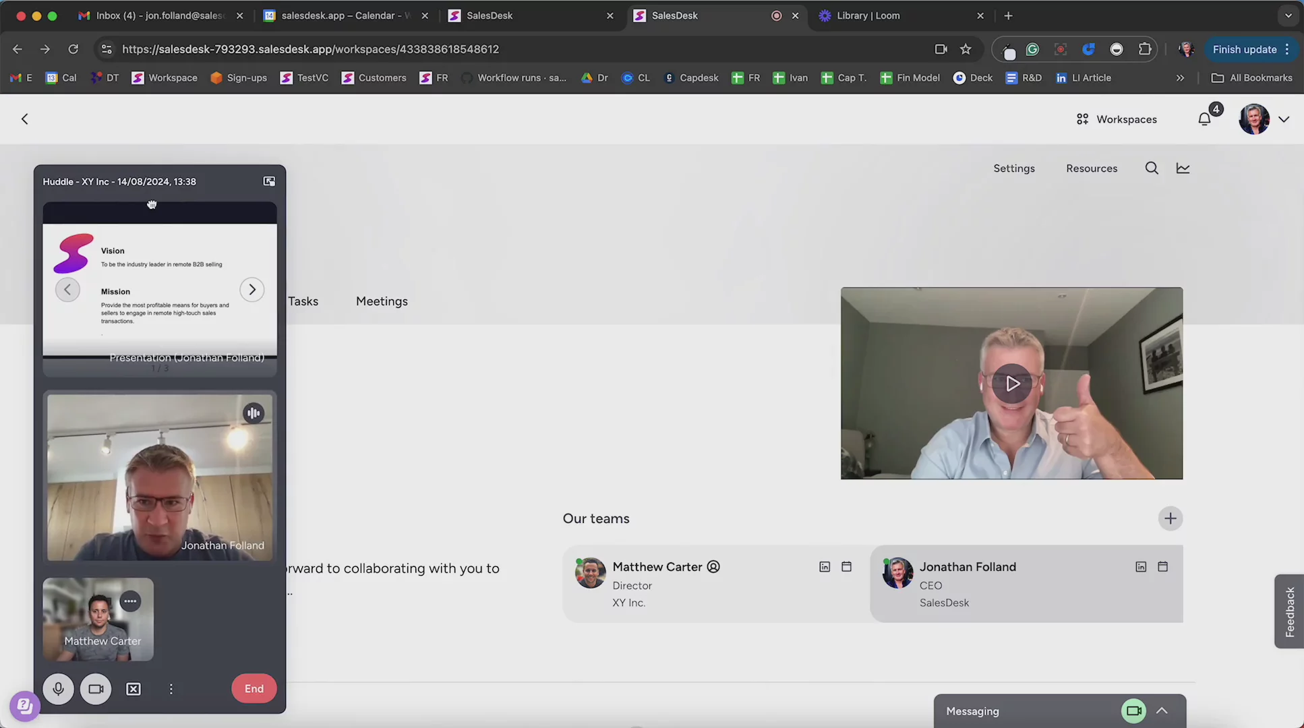The image size is (1304, 728).
Task: Open Jonathan Folland's LinkedIn icon
Action: (x=1141, y=567)
